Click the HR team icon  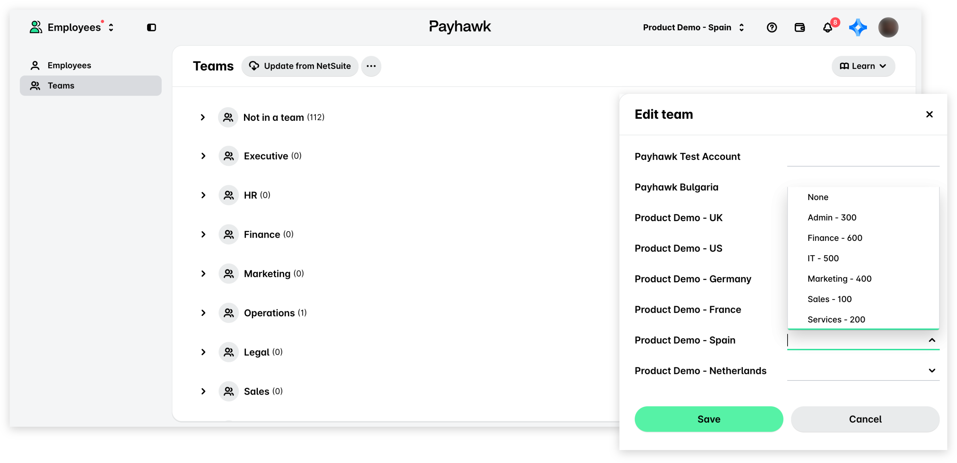pyautogui.click(x=228, y=195)
